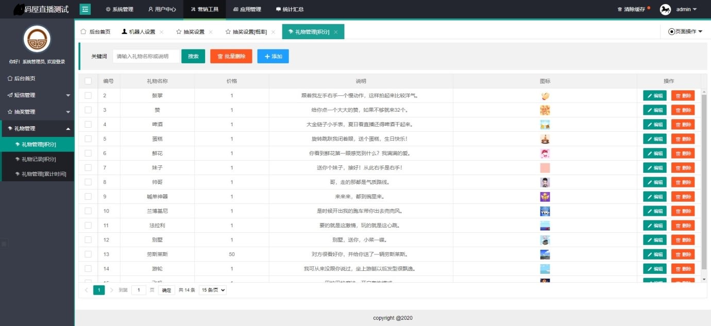Go to next page arrow
Screen dimensions: 711x326
112,290
